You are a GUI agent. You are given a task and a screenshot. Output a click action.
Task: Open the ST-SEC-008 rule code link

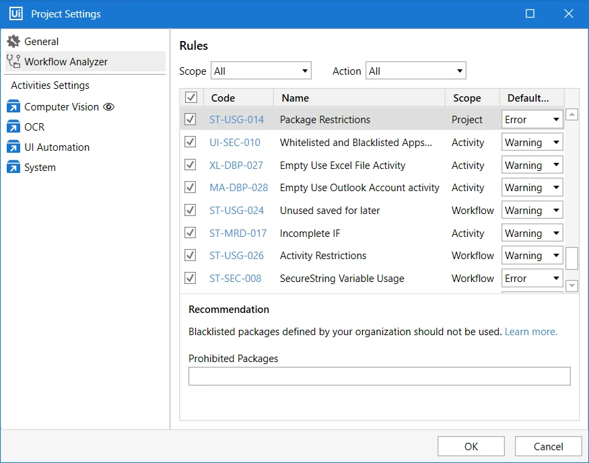[x=235, y=278]
